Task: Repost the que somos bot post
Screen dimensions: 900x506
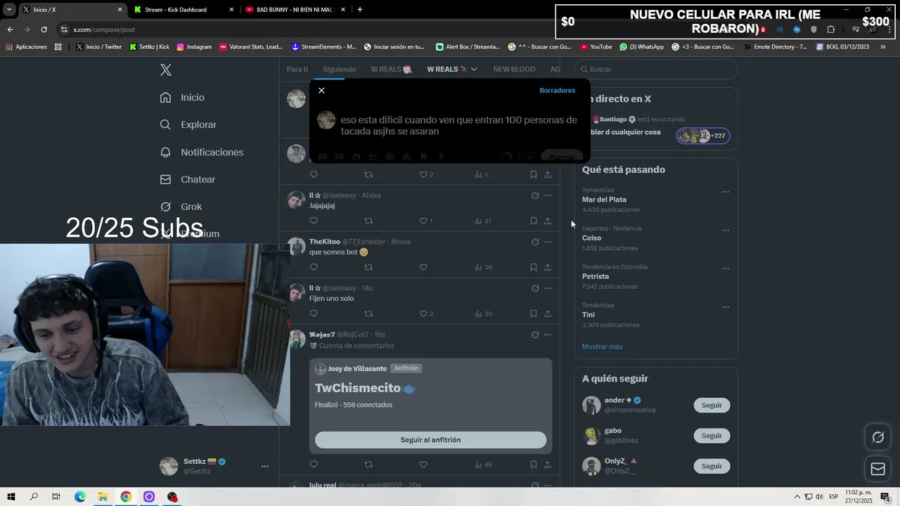Action: tap(368, 267)
